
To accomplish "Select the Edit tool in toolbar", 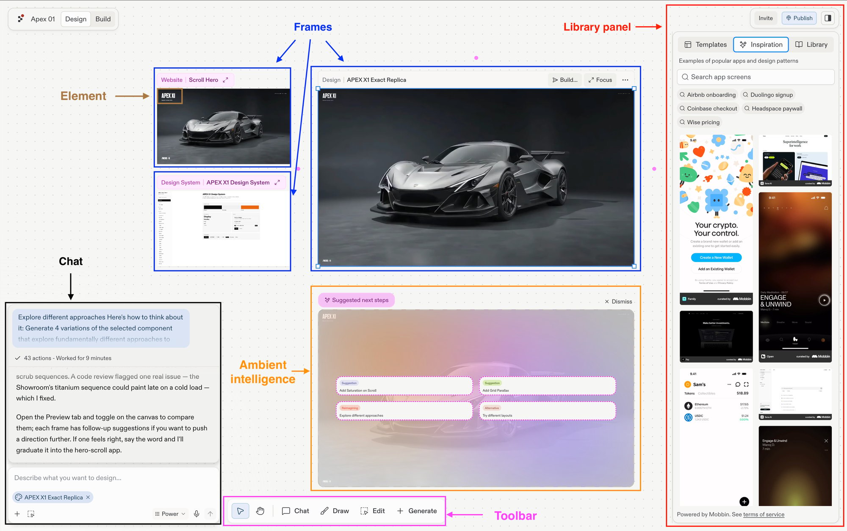I will (x=373, y=511).
